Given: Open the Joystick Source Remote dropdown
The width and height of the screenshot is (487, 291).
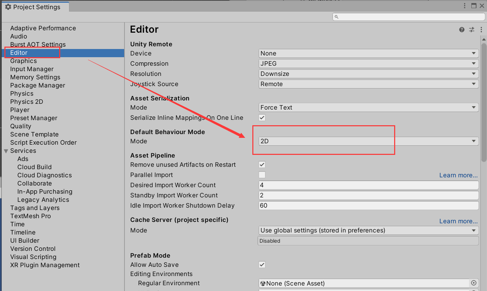Looking at the screenshot, I should 368,84.
